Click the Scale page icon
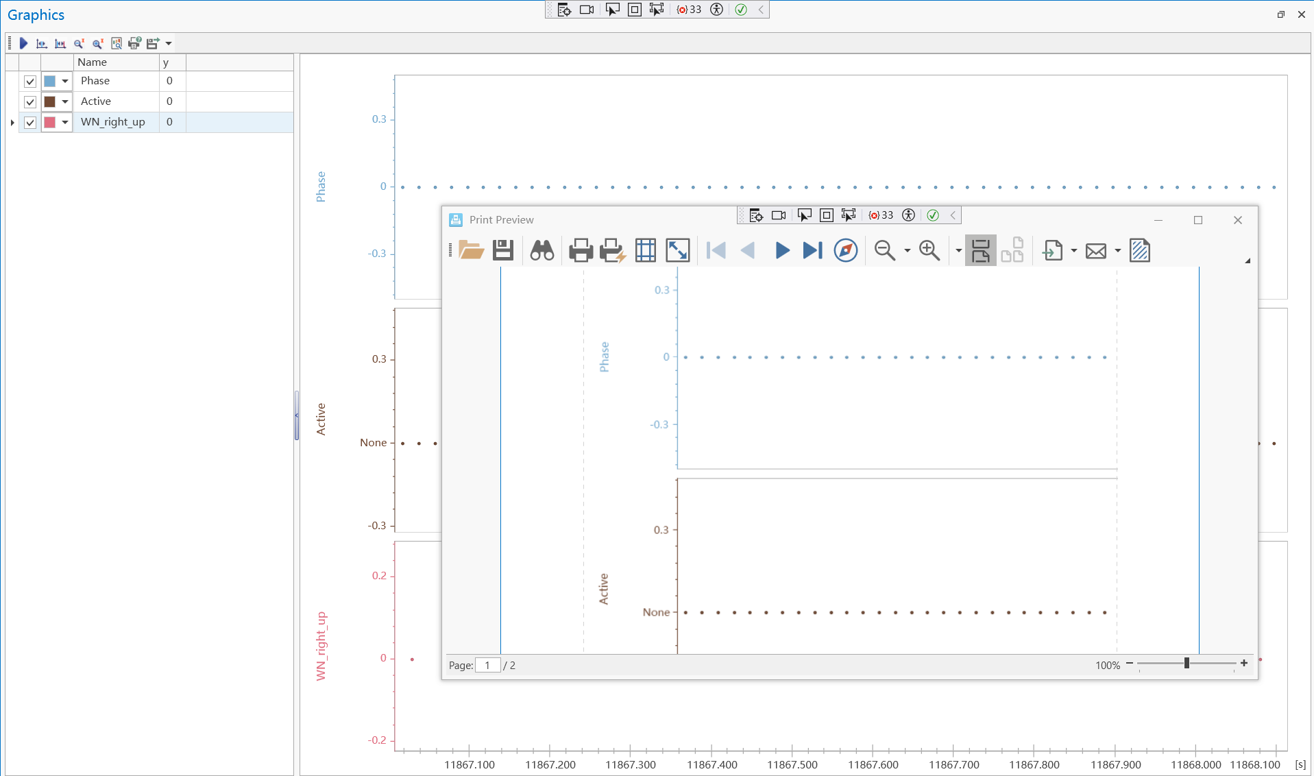Screen dimensions: 1314x776 point(677,250)
